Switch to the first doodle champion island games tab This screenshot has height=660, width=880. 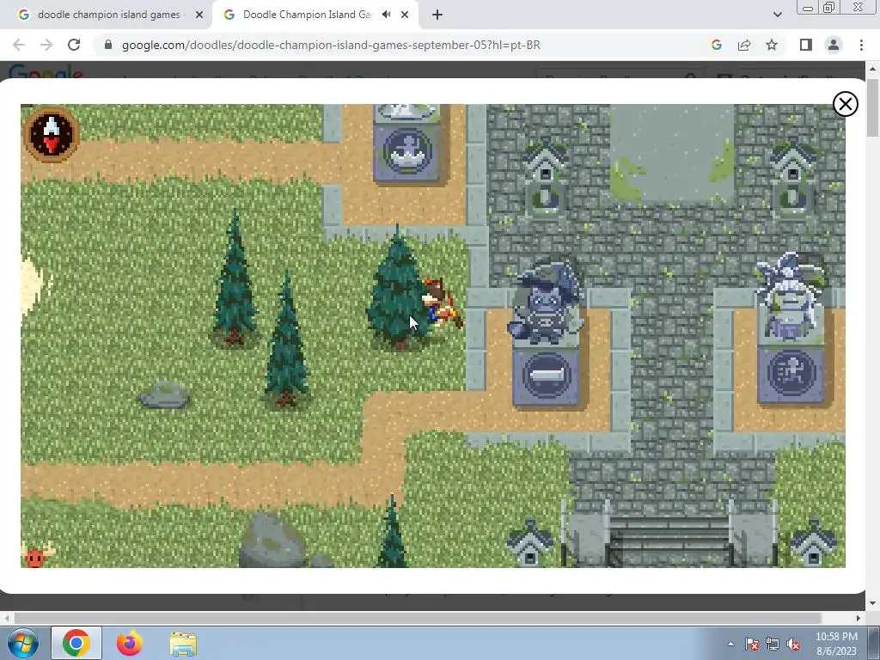coord(109,15)
